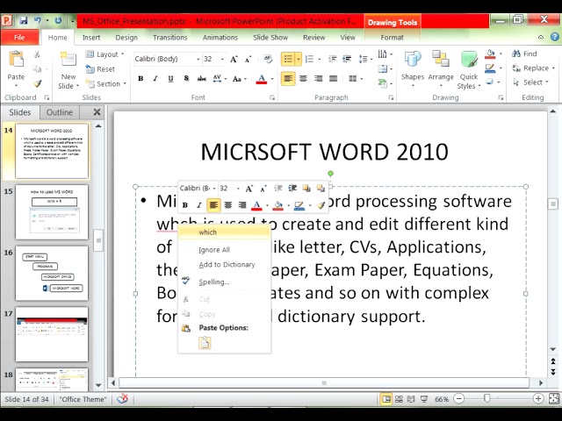
Task: Toggle Align Text Left in ribbon
Action: 288,78
